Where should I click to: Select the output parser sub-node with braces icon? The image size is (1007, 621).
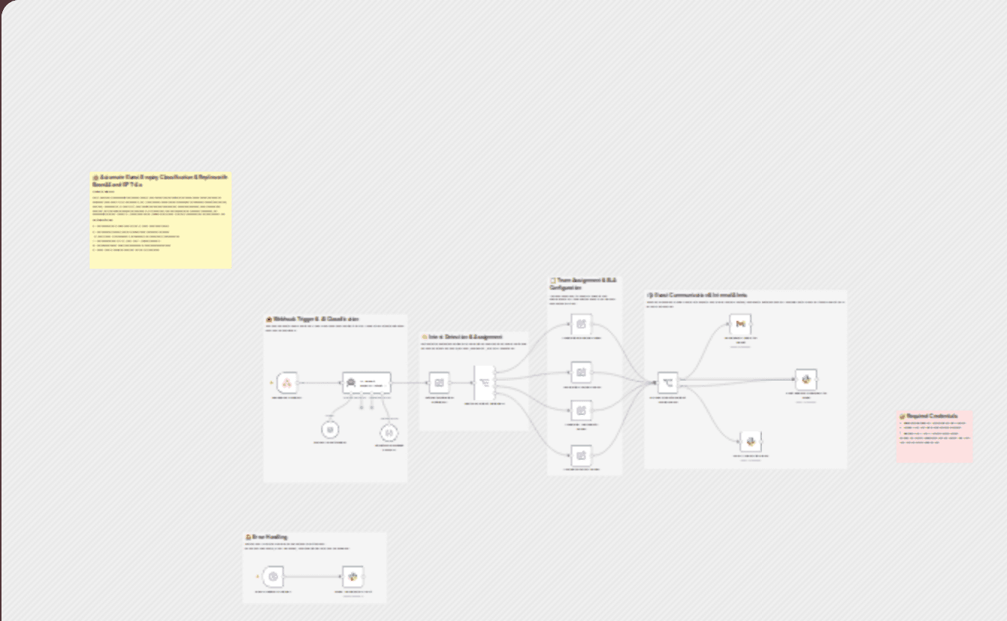point(388,431)
